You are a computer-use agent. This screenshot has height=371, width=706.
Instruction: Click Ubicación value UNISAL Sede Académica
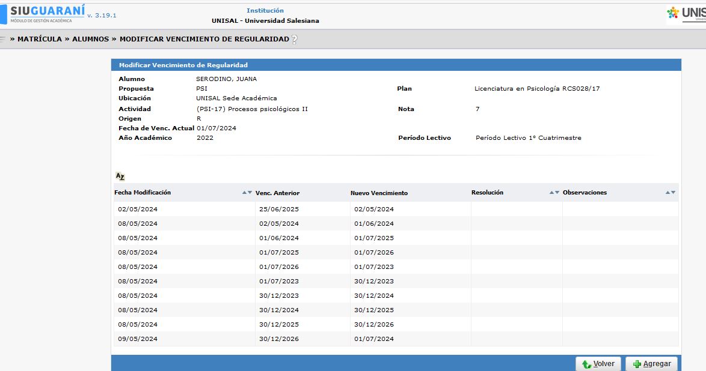tap(236, 98)
